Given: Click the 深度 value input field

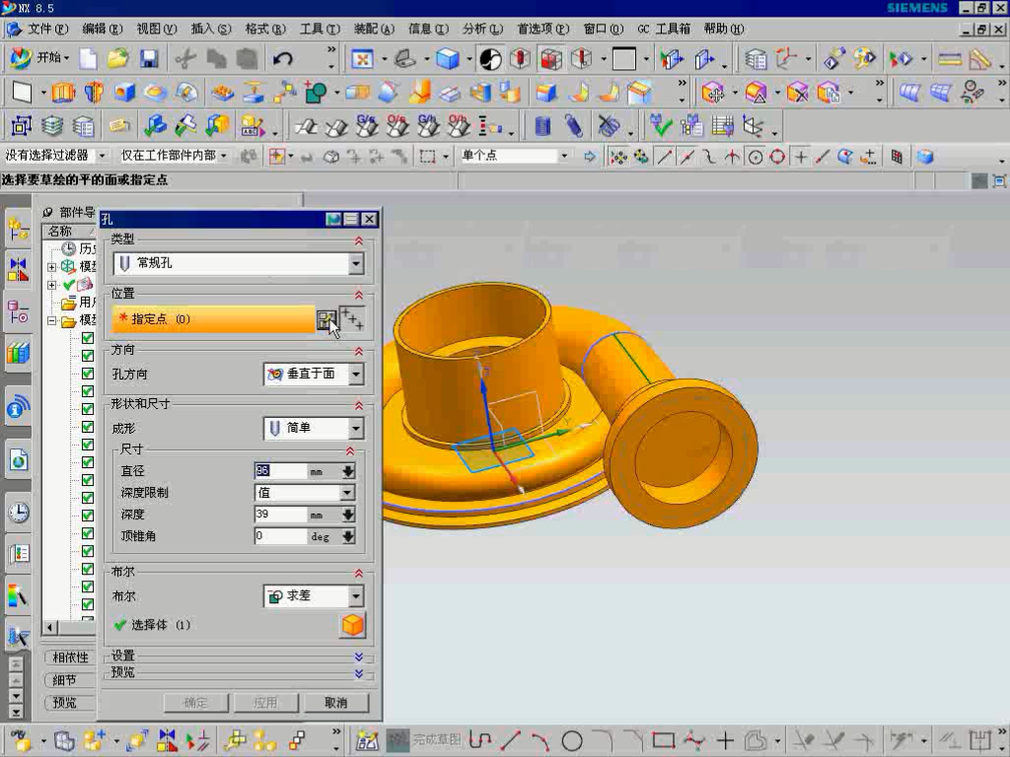Looking at the screenshot, I should (281, 515).
